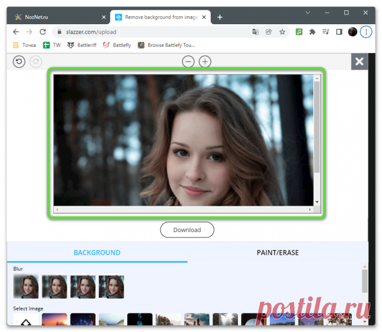Select the fourth blur thumbnail
The image size is (382, 332).
(111, 286)
